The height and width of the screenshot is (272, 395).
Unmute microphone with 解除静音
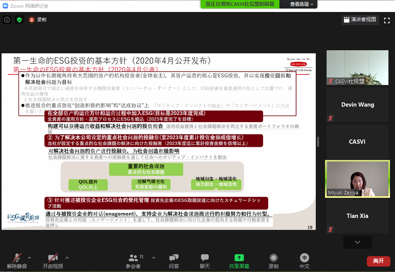(x=17, y=261)
